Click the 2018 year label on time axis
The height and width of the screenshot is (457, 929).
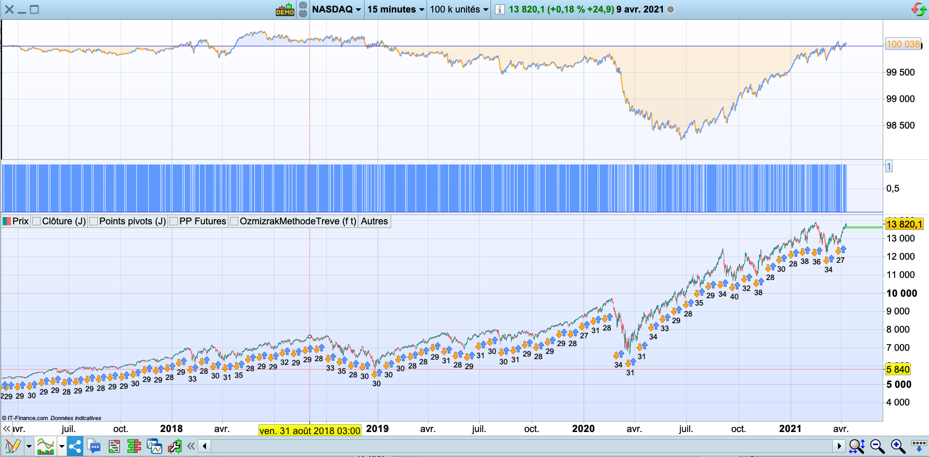click(x=171, y=429)
